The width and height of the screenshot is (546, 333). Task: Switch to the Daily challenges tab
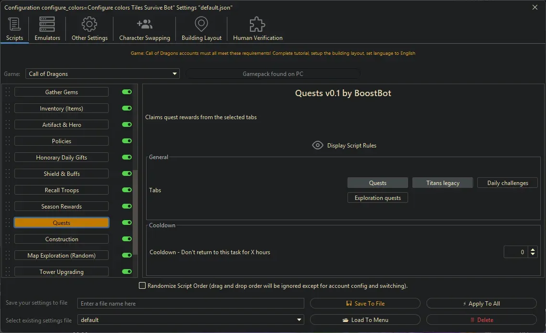(507, 183)
